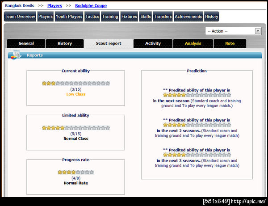Click the Normal Rate label
The height and width of the screenshot is (206, 268).
pyautogui.click(x=76, y=183)
